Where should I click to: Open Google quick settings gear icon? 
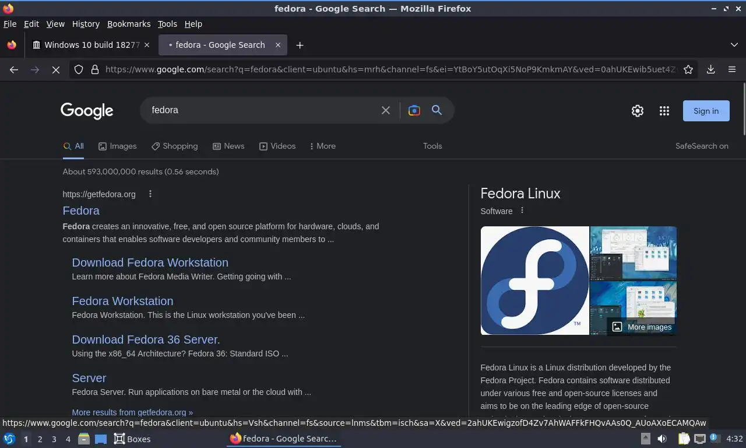(x=638, y=111)
